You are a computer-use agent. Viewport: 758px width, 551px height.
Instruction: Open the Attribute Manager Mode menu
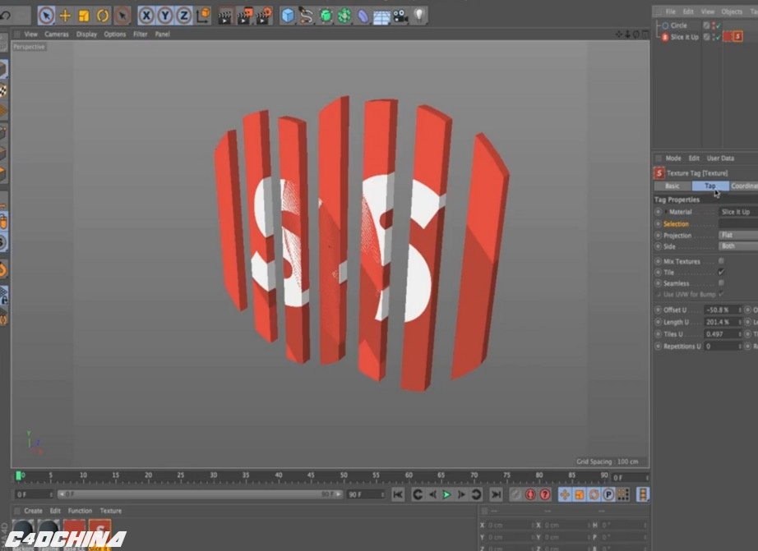click(x=673, y=158)
